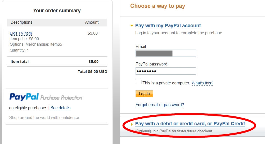Click the Amount column header
This screenshot has width=265, height=144.
[x=92, y=22]
